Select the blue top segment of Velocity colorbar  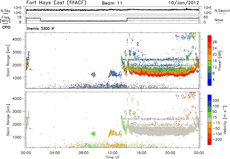[x=210, y=98]
